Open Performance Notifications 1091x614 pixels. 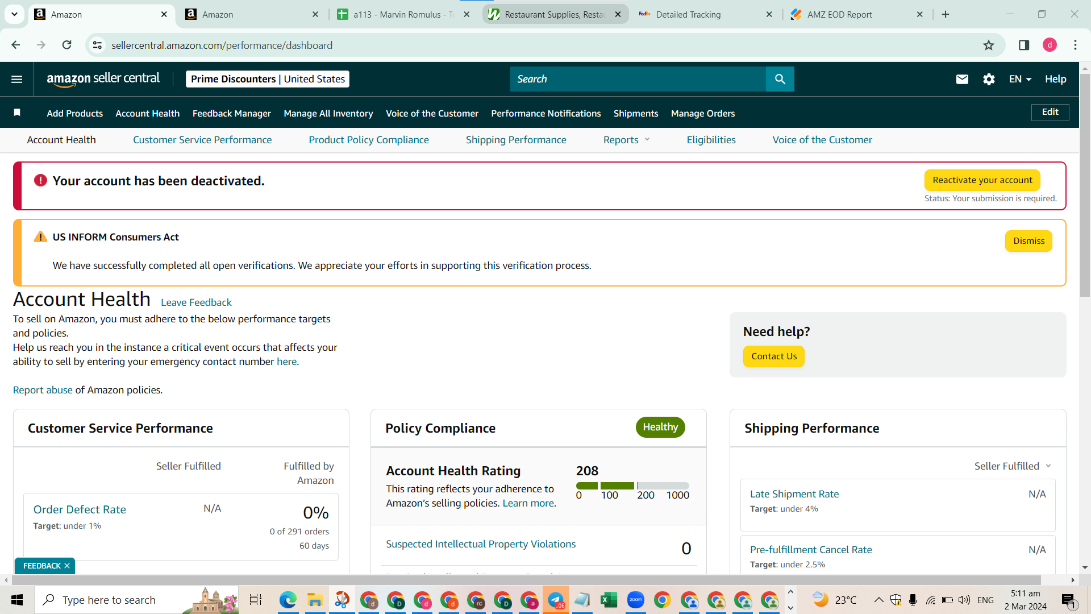click(546, 113)
